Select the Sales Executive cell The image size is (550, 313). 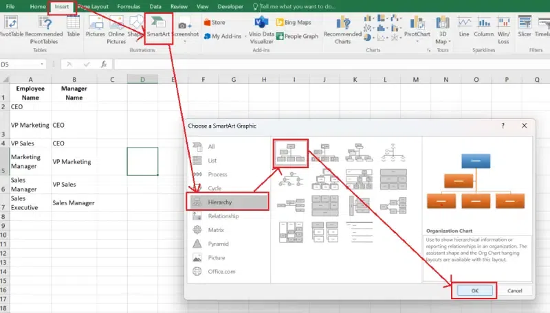tap(30, 202)
